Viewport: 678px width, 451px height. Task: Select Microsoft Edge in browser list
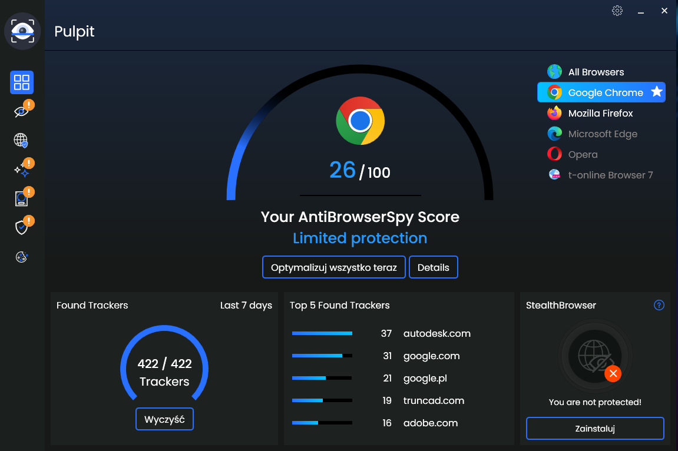coord(601,134)
